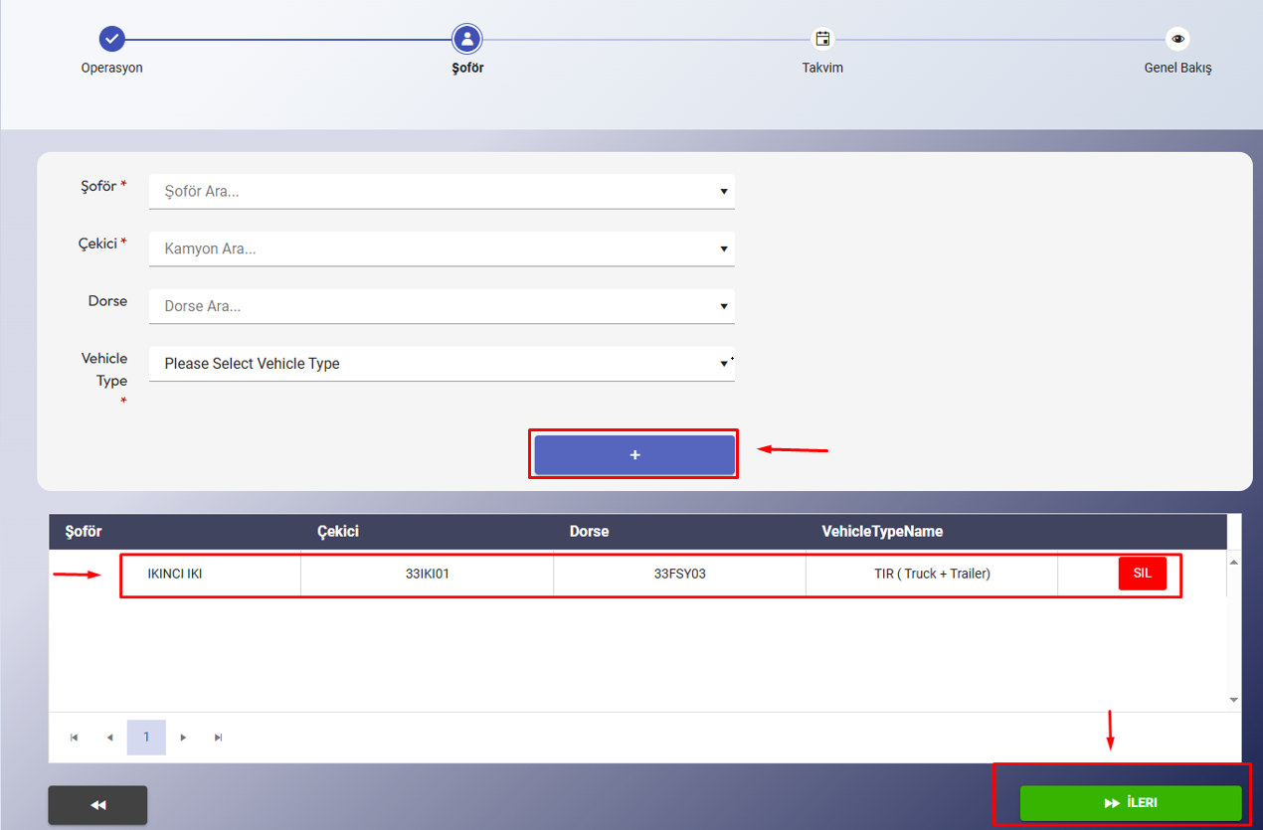The image size is (1263, 830).
Task: Click the back double-arrow button
Action: (97, 805)
